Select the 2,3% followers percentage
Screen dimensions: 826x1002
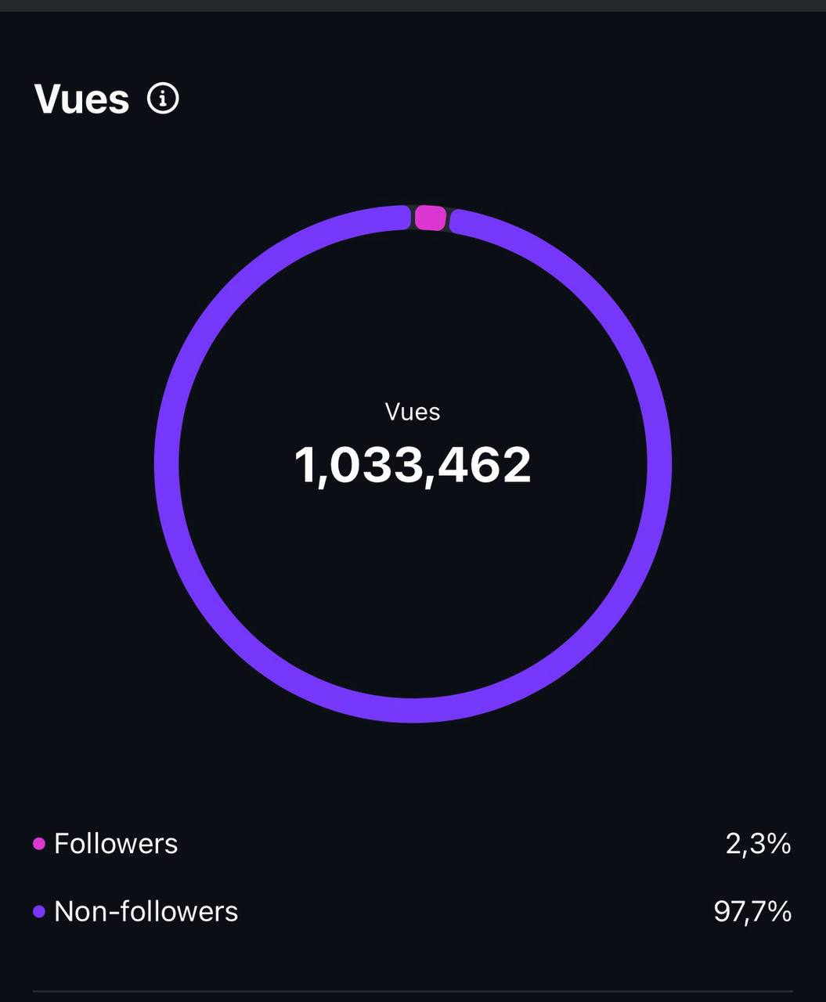pos(758,844)
